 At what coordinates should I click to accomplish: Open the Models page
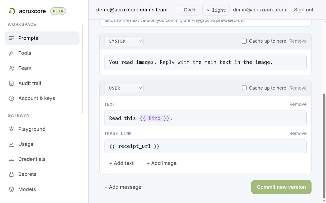click(x=42, y=189)
